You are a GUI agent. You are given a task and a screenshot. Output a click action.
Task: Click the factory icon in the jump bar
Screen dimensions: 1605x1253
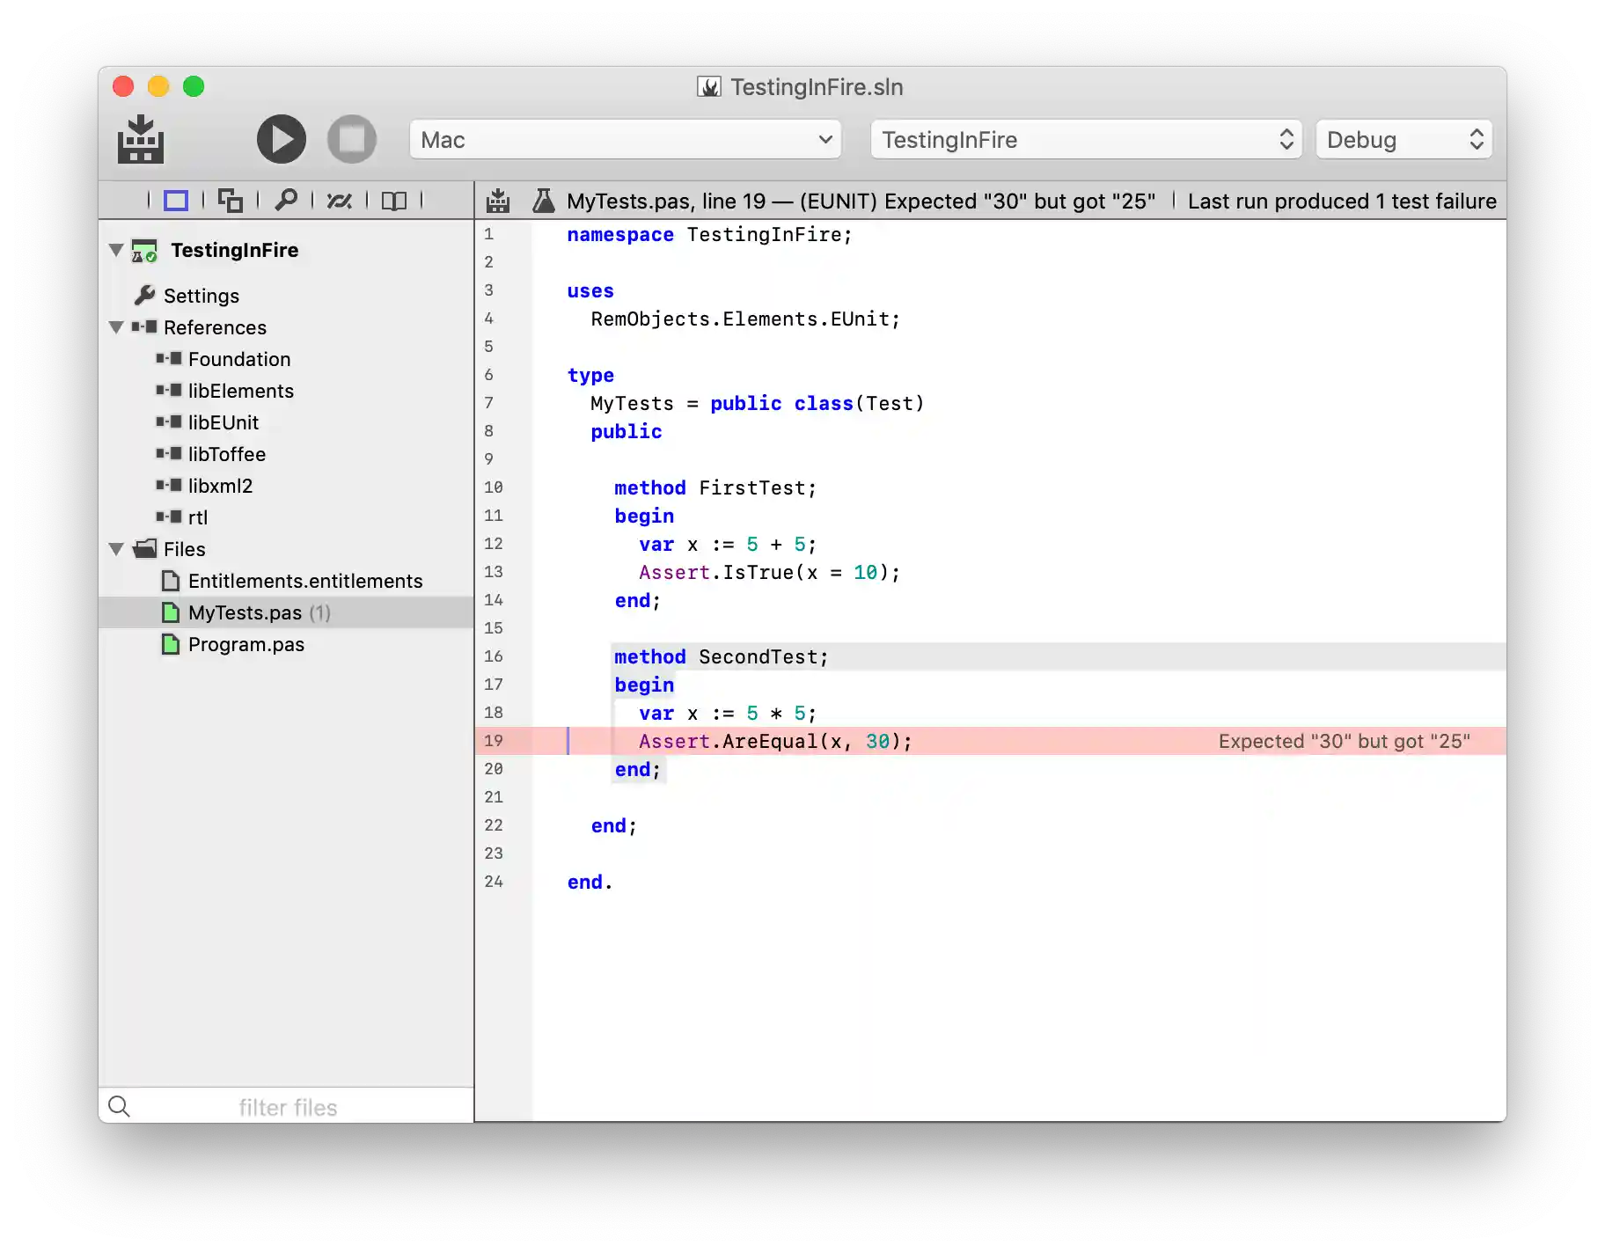pos(498,201)
